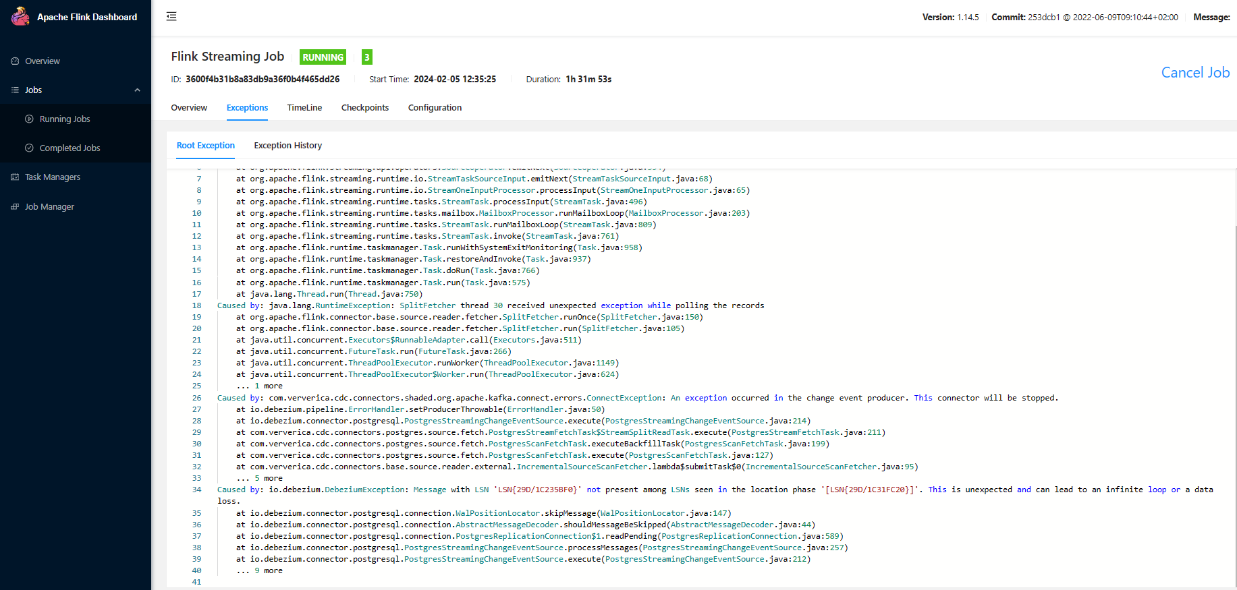Image resolution: width=1237 pixels, height=590 pixels.
Task: Click line 35 WalPositionLocator.skipMessage frame
Action: tap(484, 513)
